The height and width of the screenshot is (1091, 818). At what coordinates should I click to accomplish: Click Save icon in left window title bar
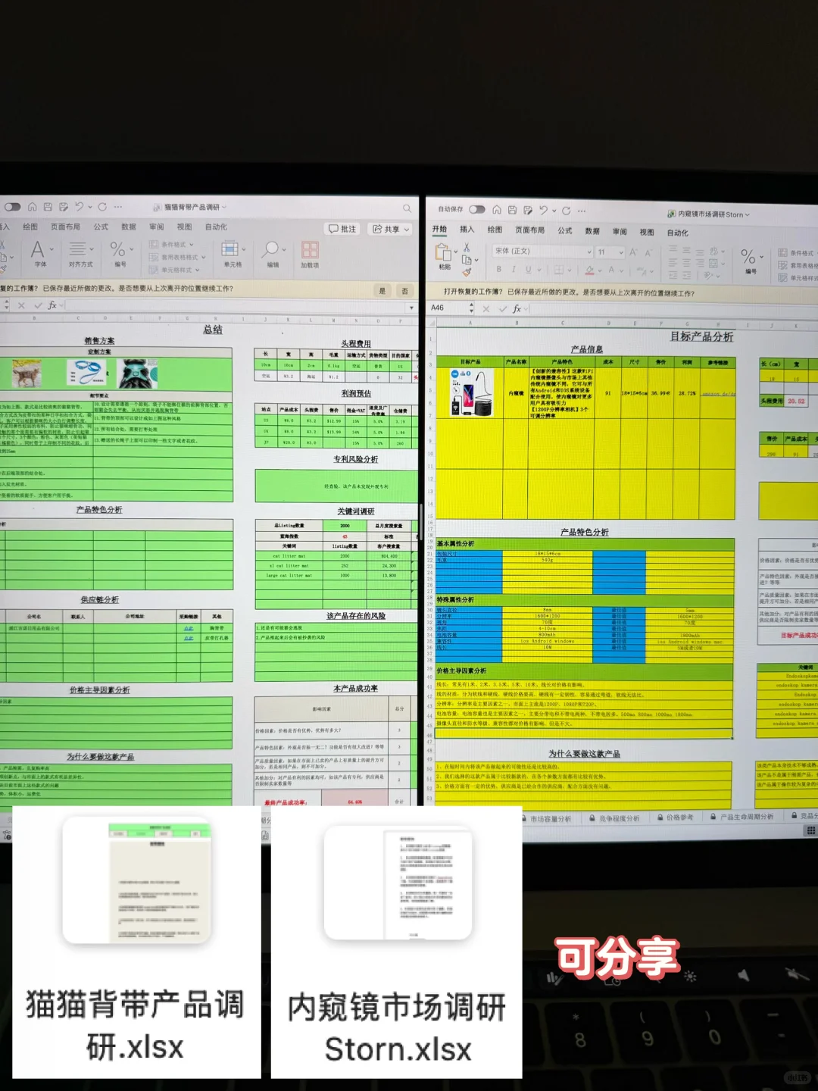pyautogui.click(x=48, y=206)
